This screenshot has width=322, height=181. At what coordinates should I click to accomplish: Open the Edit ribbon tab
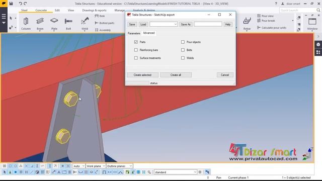[57, 10]
